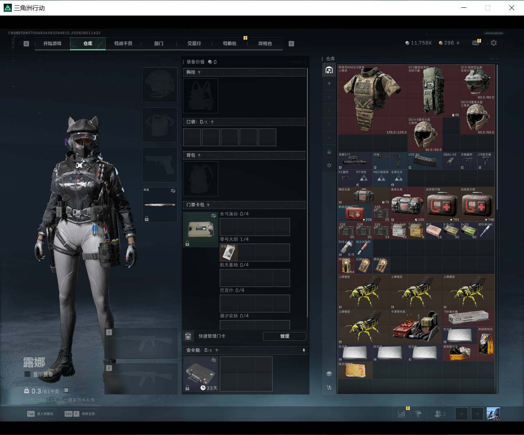
Task: Click the empty pistol slot
Action: coord(160,165)
